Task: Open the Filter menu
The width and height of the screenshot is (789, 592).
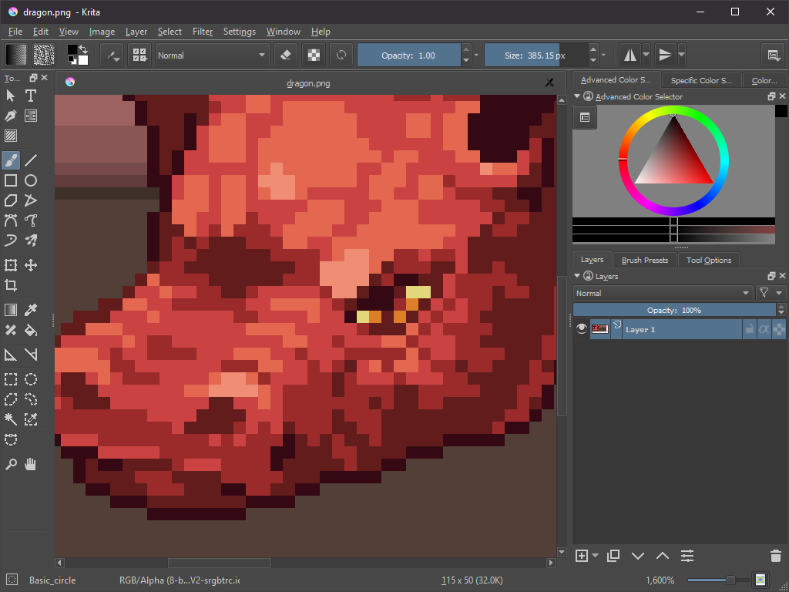Action: (202, 32)
